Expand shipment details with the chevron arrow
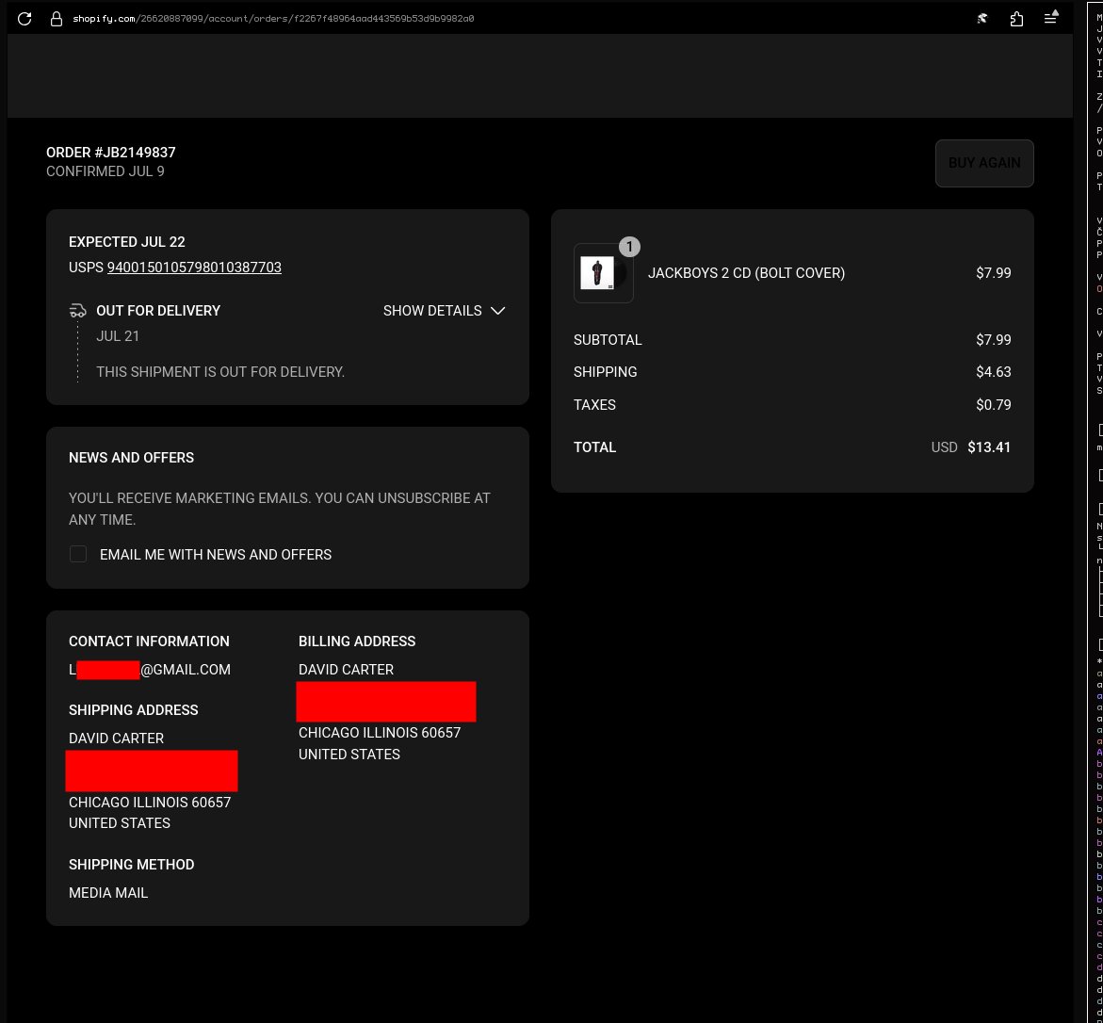 click(497, 311)
